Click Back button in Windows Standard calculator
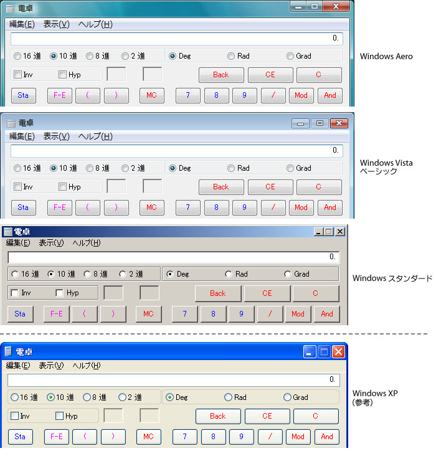436x461 pixels. [218, 293]
